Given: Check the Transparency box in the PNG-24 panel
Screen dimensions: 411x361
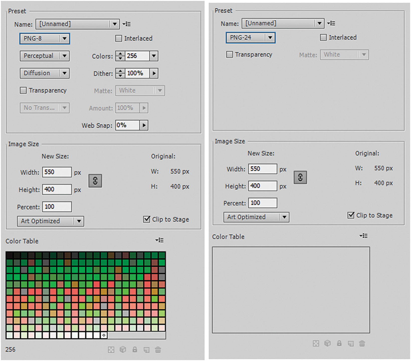Looking at the screenshot, I should (229, 54).
